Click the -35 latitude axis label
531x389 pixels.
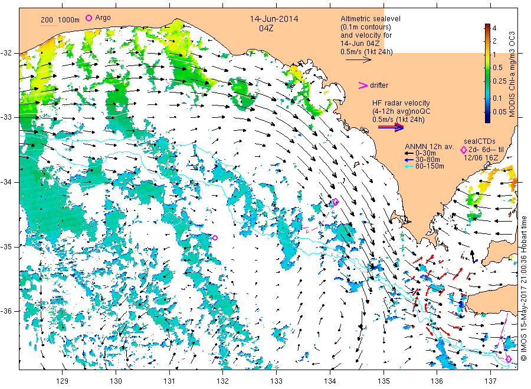click(x=6, y=247)
